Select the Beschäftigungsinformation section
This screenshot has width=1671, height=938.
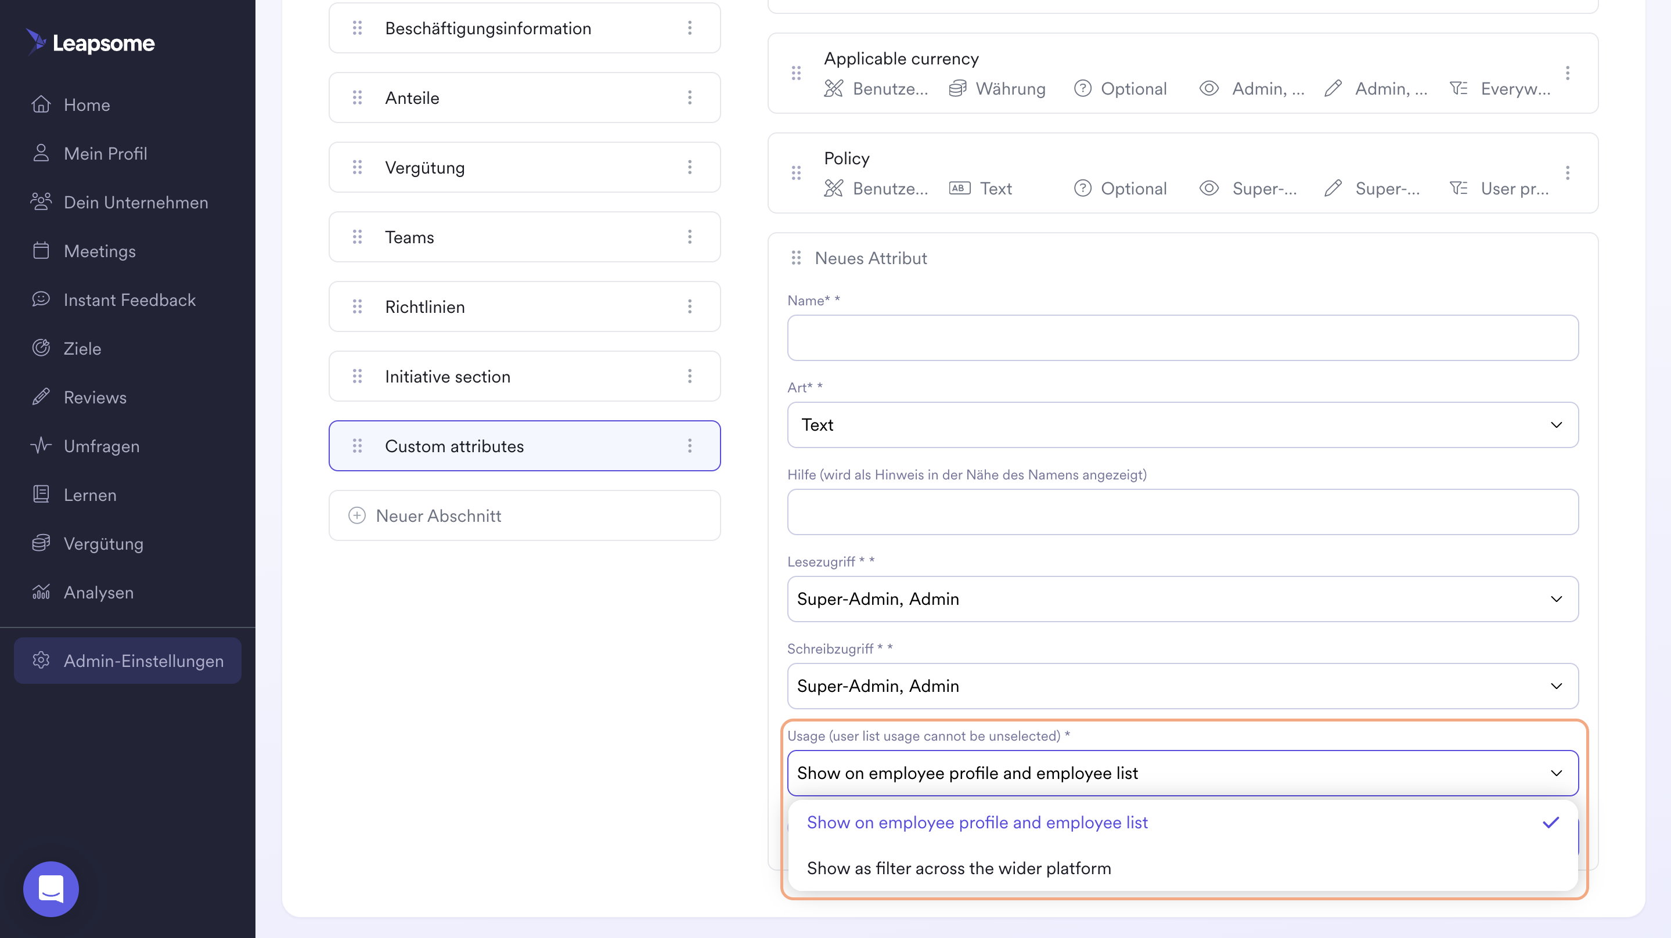(x=524, y=28)
